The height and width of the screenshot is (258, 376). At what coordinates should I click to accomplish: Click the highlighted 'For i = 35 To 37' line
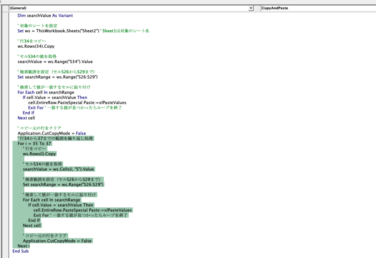click(x=34, y=144)
